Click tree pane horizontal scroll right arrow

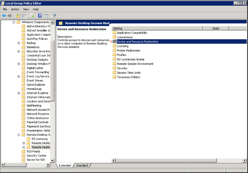48,165
